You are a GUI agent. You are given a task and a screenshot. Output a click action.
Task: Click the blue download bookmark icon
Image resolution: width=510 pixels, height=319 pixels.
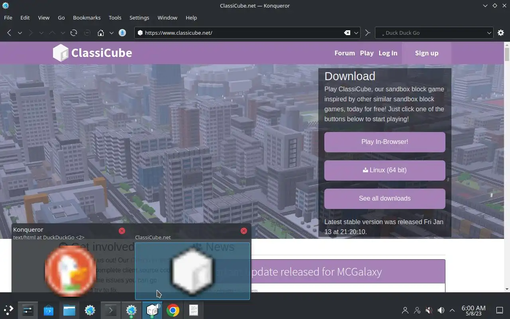[x=123, y=33]
